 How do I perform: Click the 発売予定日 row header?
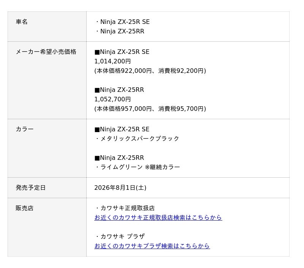47,188
